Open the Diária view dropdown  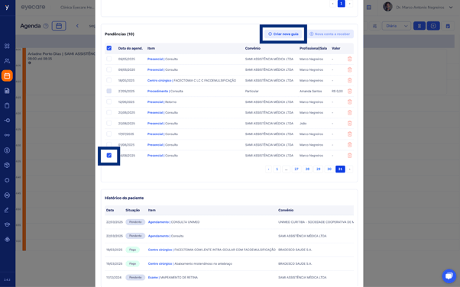[x=397, y=26]
